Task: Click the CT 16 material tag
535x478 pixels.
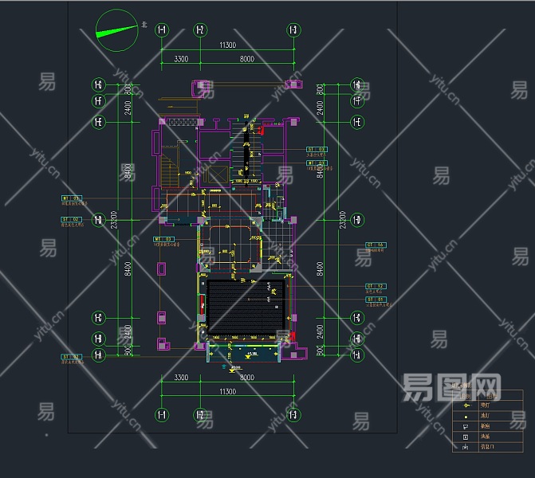Action: 376,245
